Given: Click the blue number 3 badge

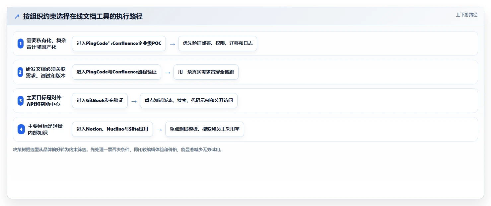Looking at the screenshot, I should 21,101.
